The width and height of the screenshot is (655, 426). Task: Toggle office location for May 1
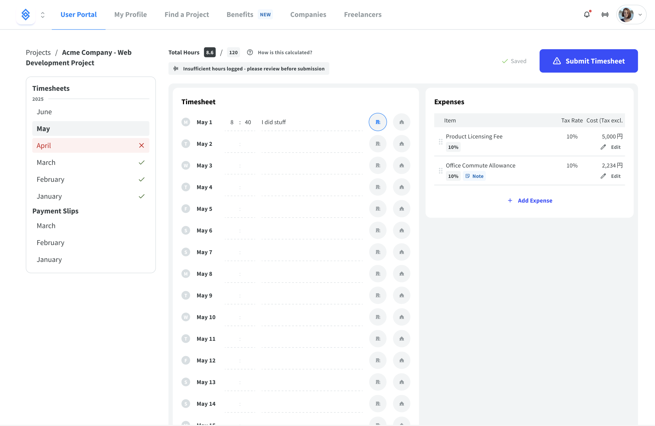pos(378,122)
